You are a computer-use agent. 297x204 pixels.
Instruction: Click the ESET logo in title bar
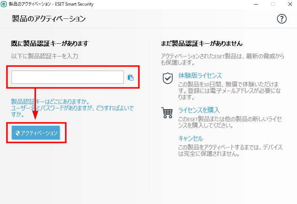tap(4, 4)
